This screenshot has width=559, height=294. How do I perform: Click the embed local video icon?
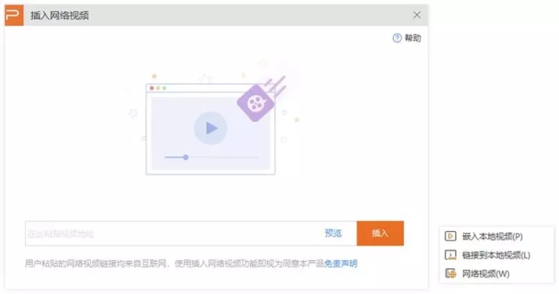point(450,237)
